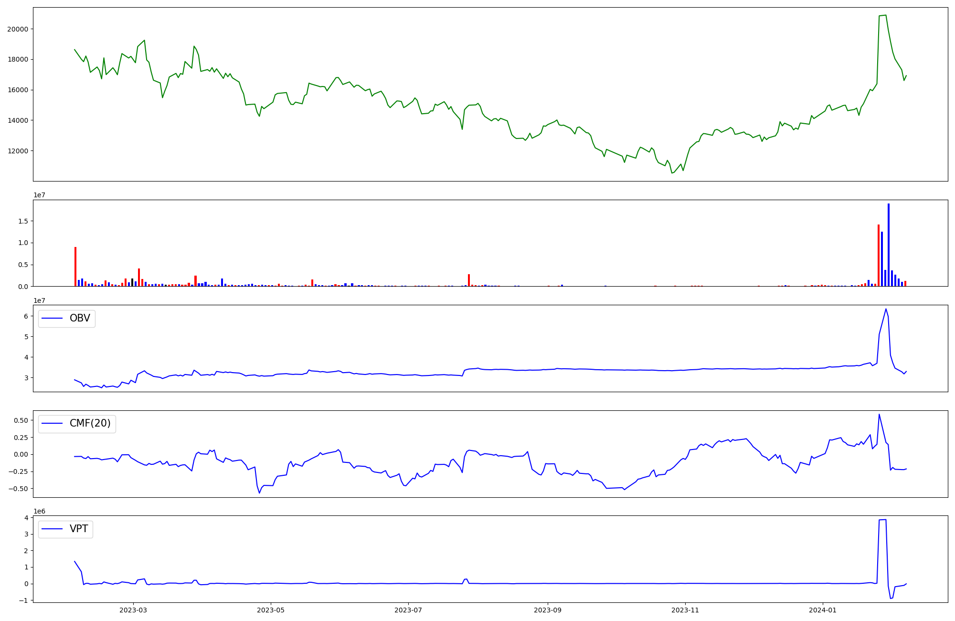Image resolution: width=955 pixels, height=621 pixels.
Task: Click the VPT legend label
Action: coord(79,529)
